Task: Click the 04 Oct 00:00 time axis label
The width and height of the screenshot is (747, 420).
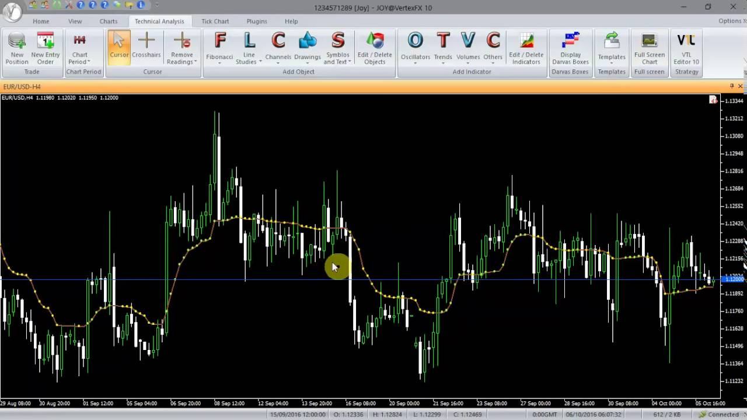Action: tap(666, 403)
